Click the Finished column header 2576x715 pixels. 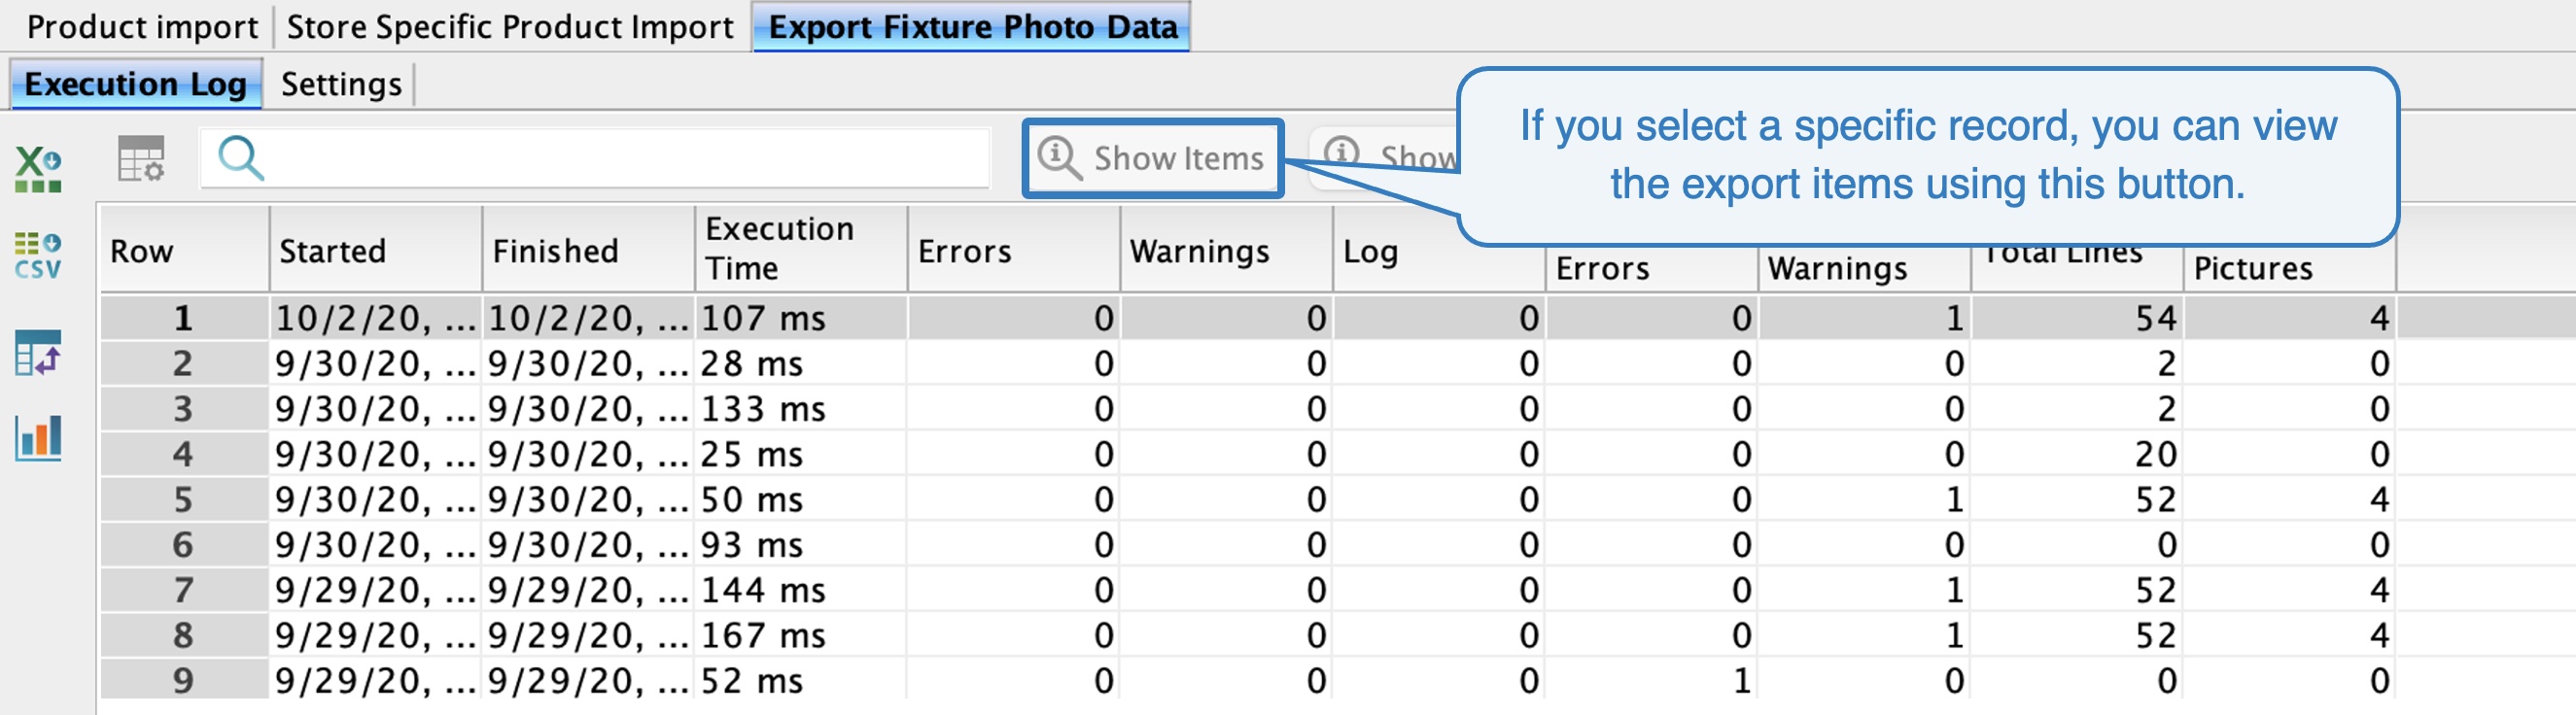click(556, 250)
